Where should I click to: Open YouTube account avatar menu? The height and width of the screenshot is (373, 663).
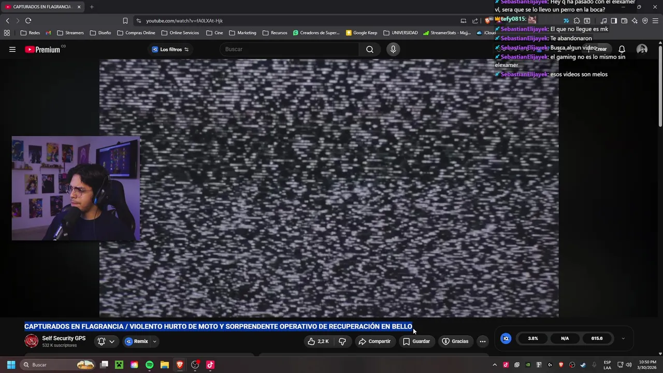[x=642, y=49]
